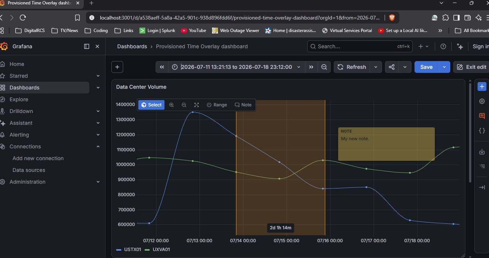Open the outline list icon in the right rail
This screenshot has width=489, height=258.
482,166
